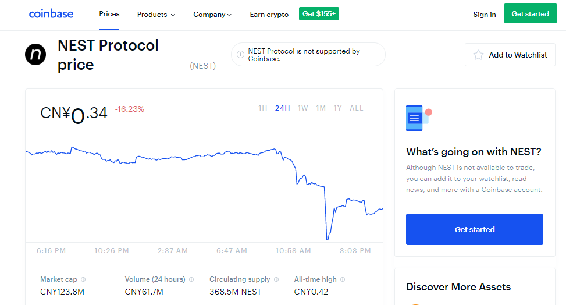Click the 3:08 PM time label

click(x=355, y=251)
